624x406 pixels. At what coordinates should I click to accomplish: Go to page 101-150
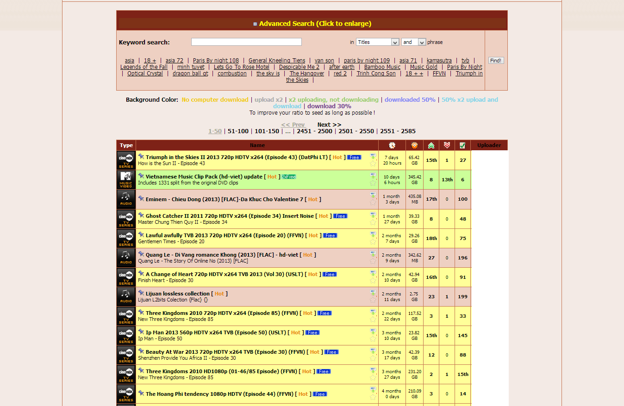267,131
